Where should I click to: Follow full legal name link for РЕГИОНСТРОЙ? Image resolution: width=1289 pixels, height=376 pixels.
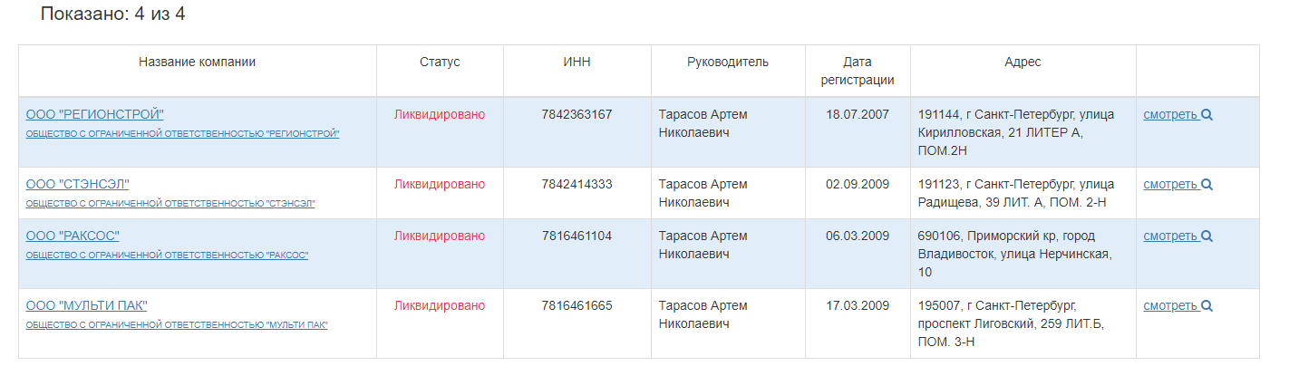[182, 134]
